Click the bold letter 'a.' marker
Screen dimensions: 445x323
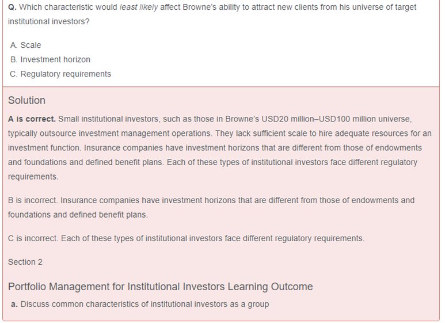point(14,304)
